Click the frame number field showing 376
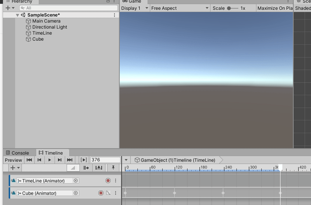 pos(105,160)
